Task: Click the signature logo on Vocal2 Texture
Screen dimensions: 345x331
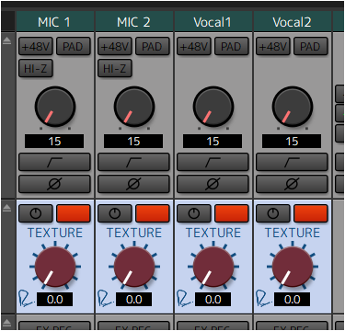Action: [264, 299]
